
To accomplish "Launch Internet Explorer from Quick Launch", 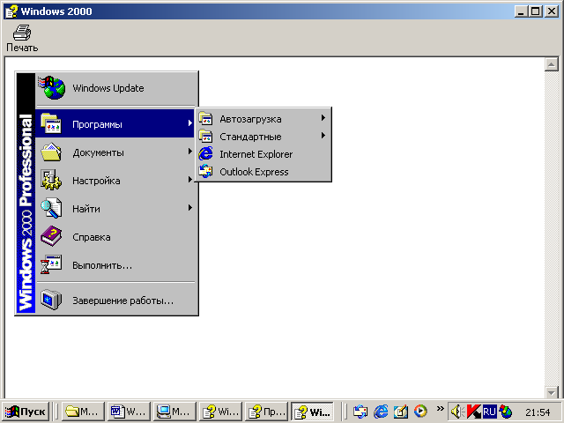I will pos(381,412).
